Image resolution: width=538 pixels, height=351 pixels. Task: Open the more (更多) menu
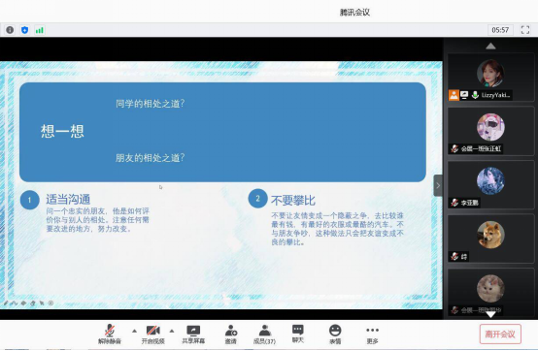click(x=372, y=335)
